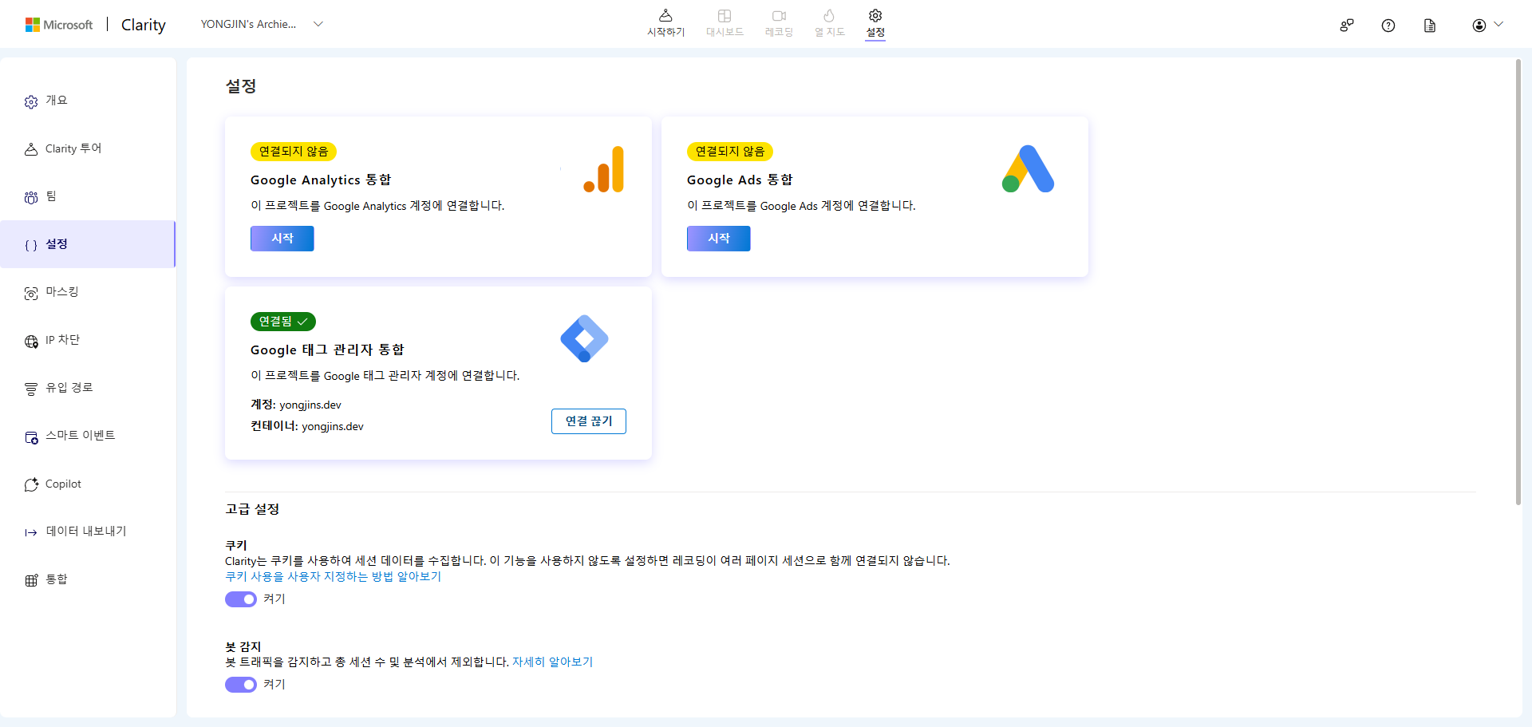Click 시작 button for Google Analytics 통합
1532x727 pixels.
click(x=282, y=239)
